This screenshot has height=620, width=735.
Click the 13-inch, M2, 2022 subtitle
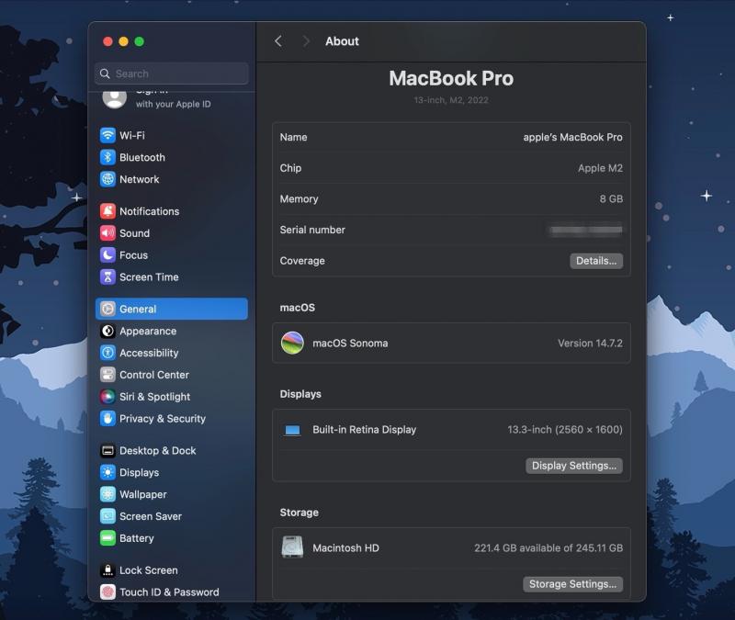451,100
